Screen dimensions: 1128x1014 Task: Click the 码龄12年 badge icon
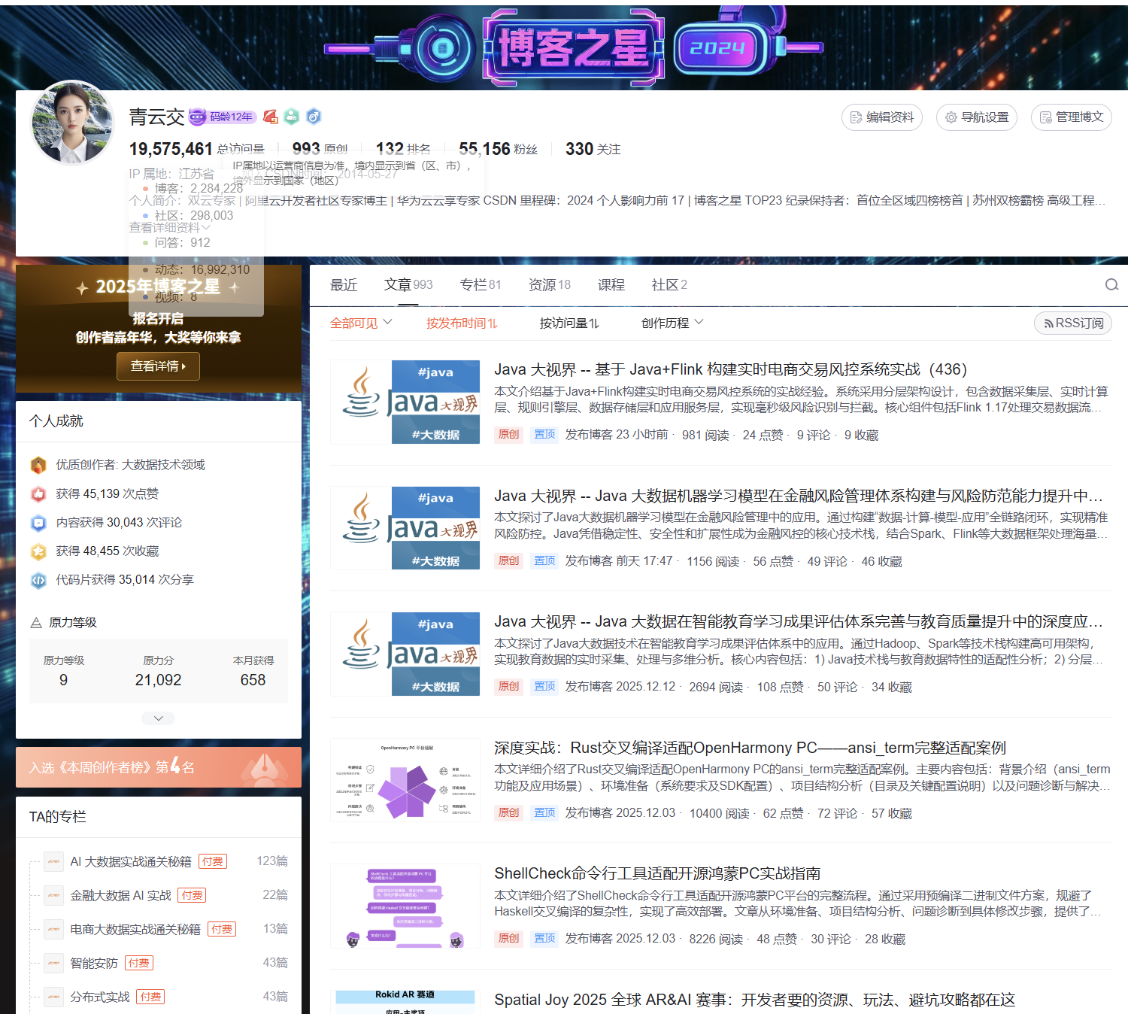point(223,117)
